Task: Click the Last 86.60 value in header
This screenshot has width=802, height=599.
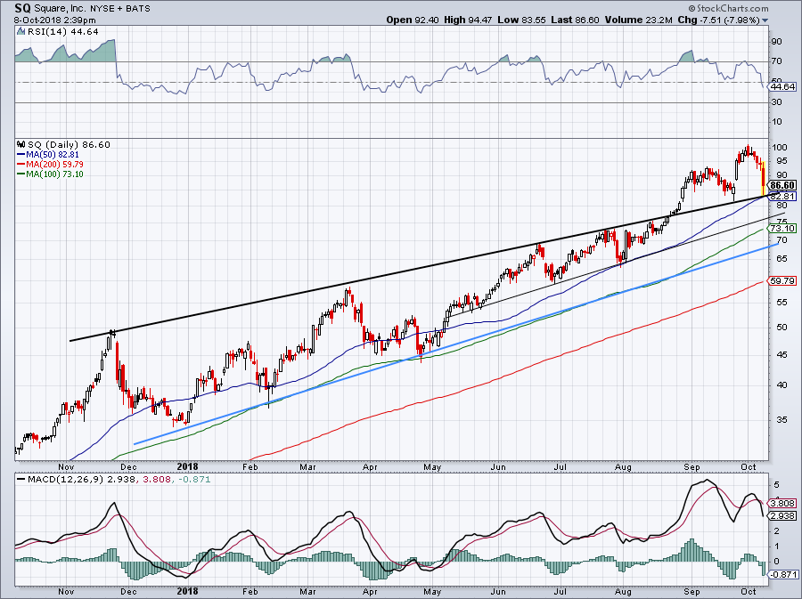Action: coord(576,20)
